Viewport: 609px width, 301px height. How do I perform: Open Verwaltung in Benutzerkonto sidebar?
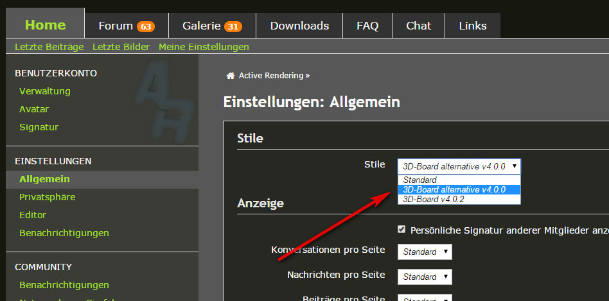click(45, 91)
